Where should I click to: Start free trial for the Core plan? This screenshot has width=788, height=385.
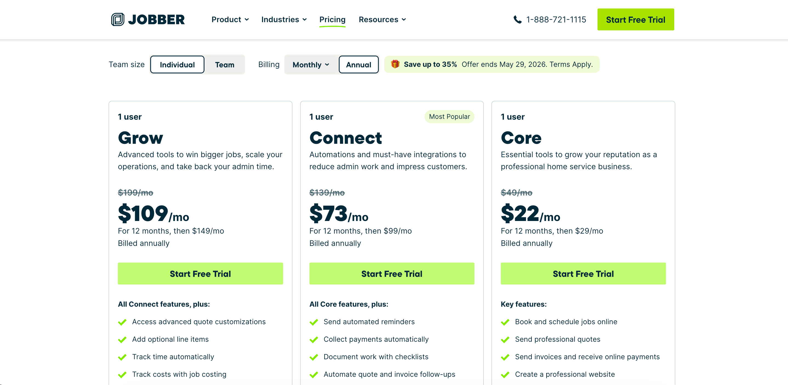click(x=583, y=274)
